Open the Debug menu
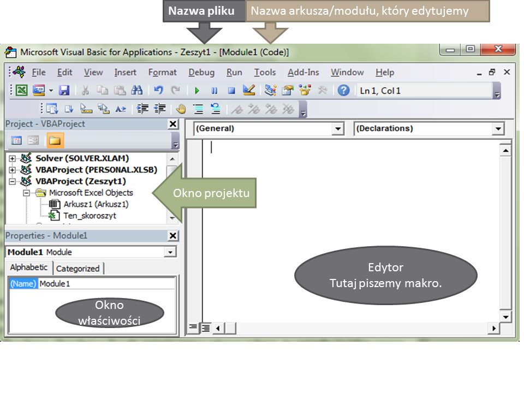The image size is (524, 393). tap(200, 72)
